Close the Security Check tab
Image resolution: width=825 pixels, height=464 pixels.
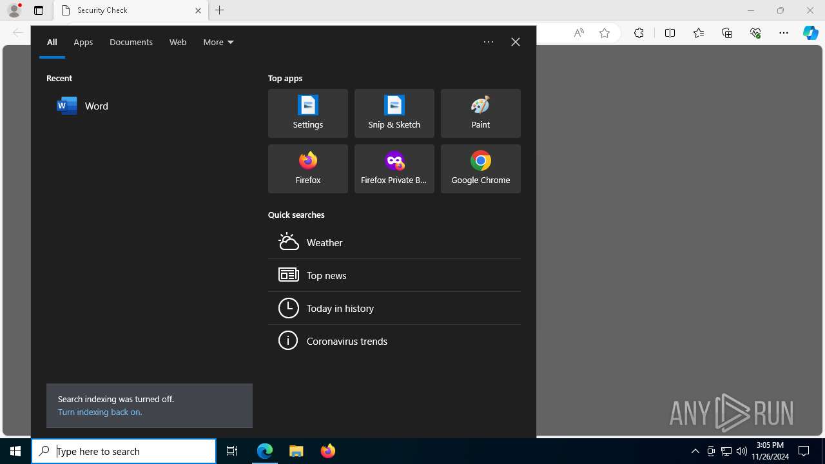pyautogui.click(x=198, y=10)
